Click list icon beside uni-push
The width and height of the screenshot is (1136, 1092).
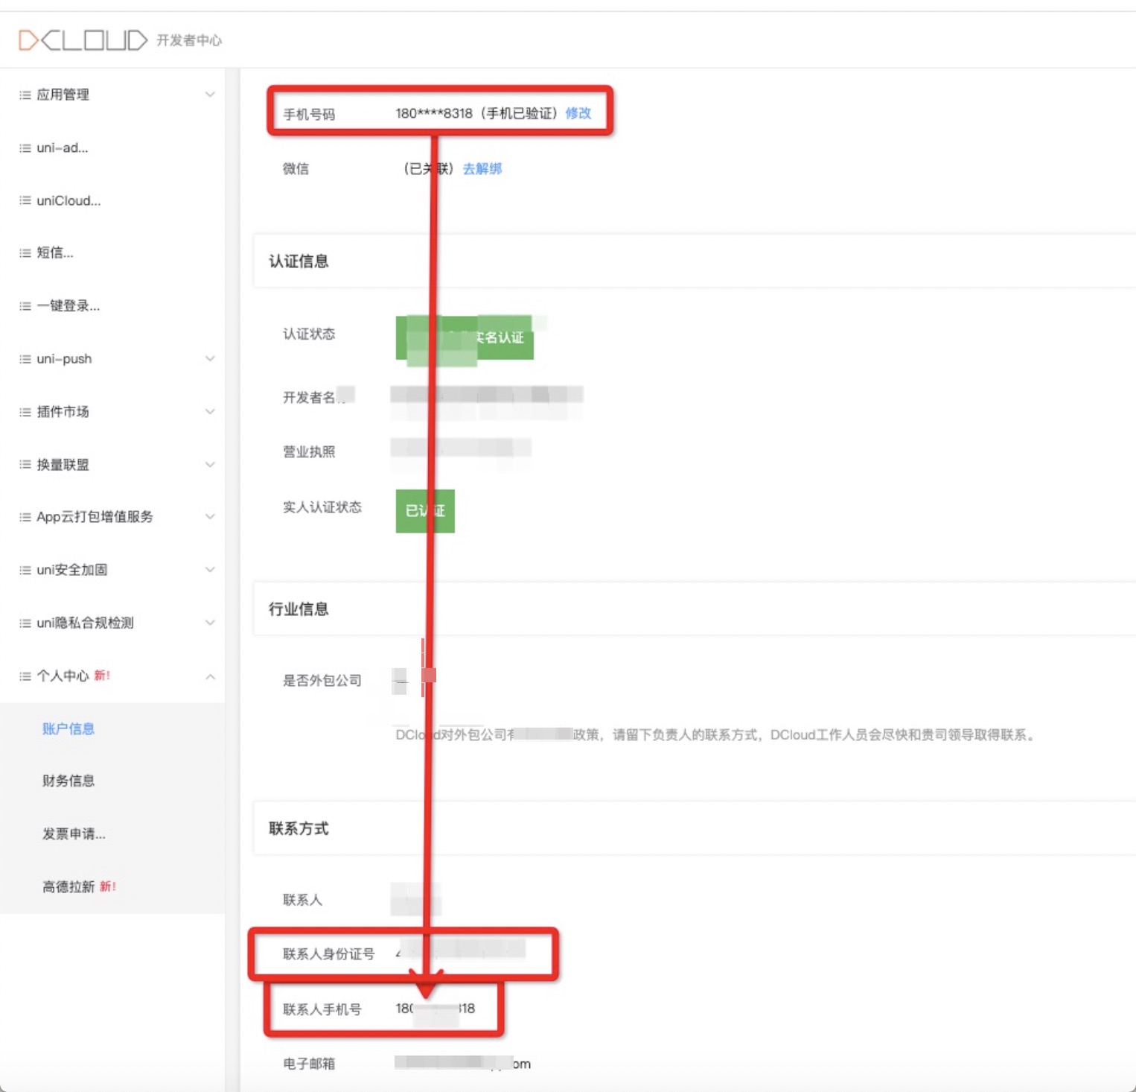[x=25, y=359]
